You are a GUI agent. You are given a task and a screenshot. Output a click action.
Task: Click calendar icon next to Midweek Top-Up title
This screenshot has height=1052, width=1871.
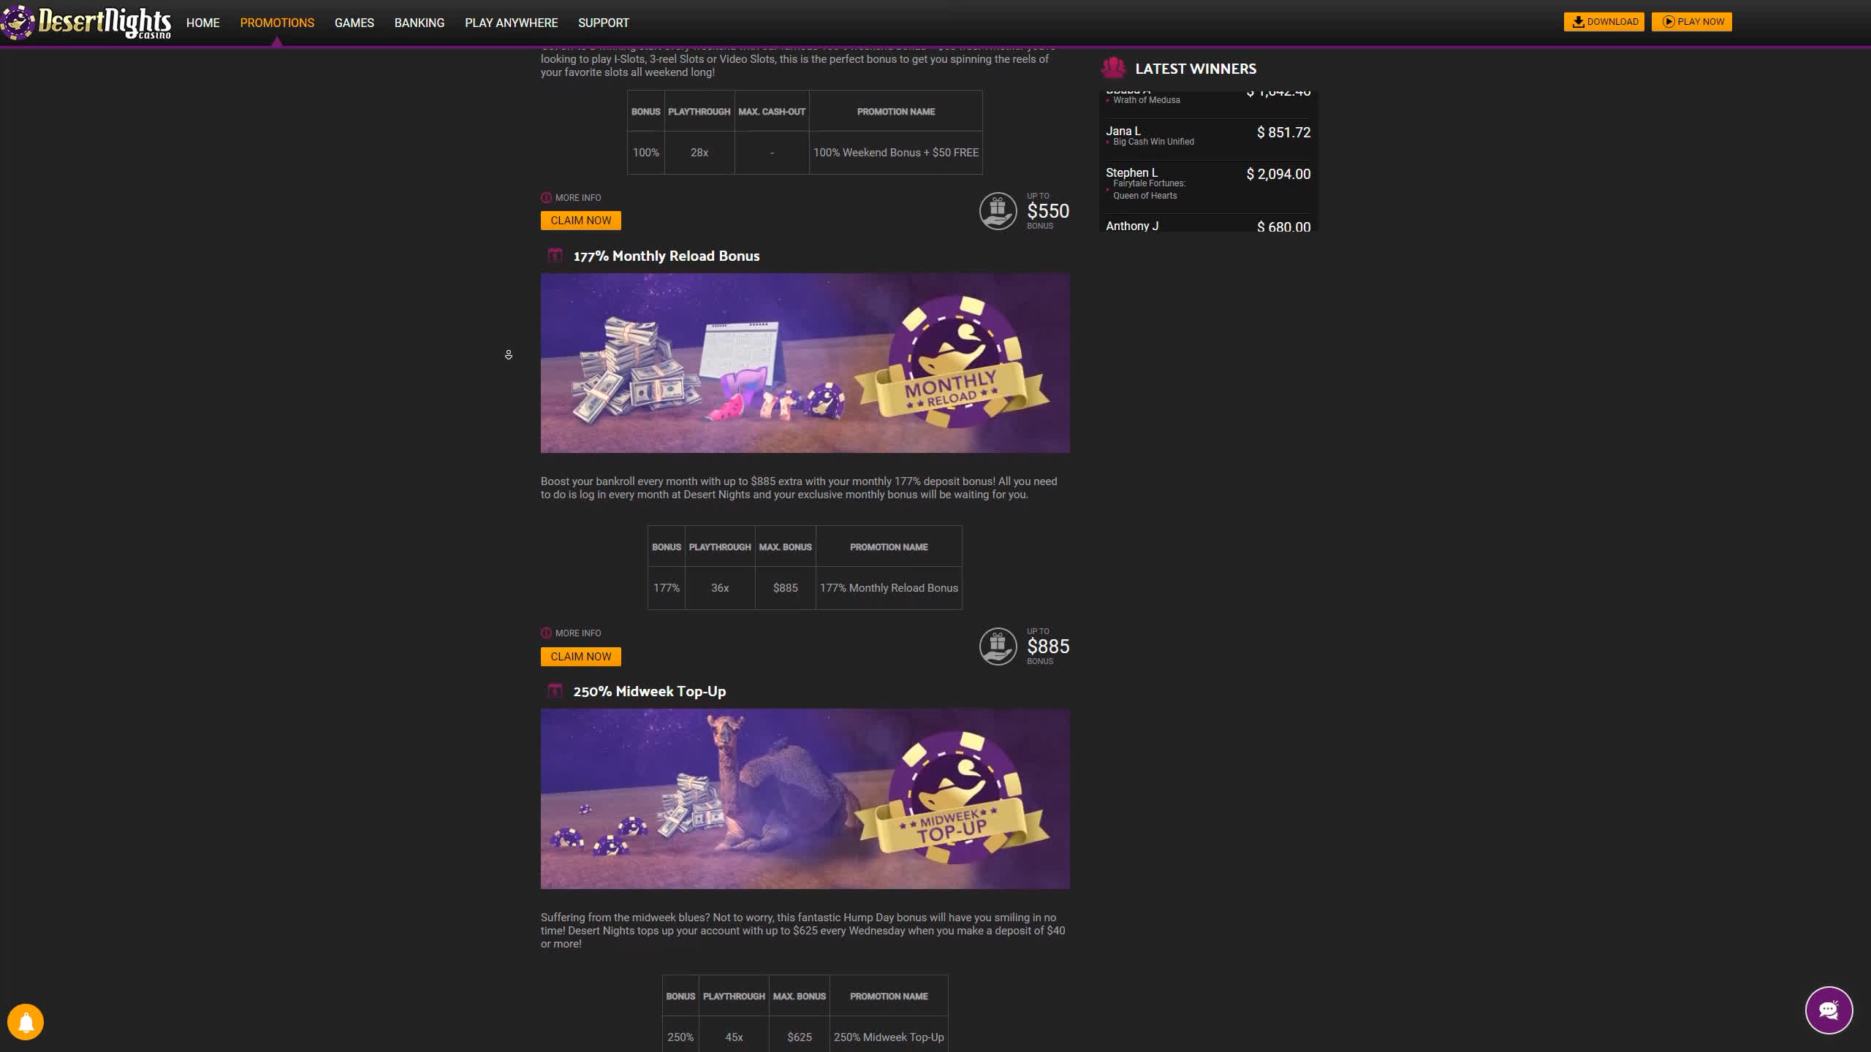tap(555, 691)
